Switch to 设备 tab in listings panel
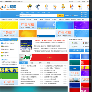92x92 pixels. click(32, 63)
